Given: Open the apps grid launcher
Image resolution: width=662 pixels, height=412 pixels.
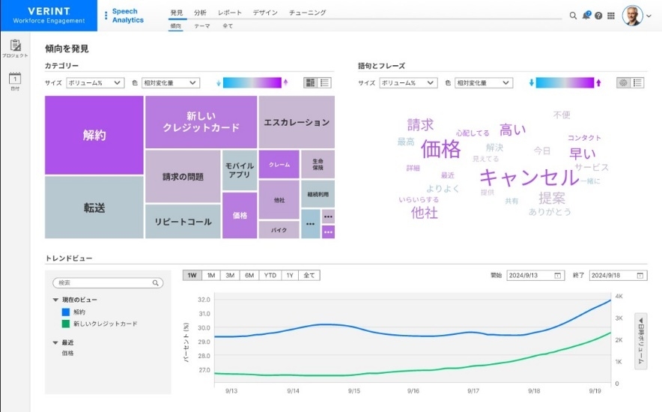Looking at the screenshot, I should pos(611,15).
